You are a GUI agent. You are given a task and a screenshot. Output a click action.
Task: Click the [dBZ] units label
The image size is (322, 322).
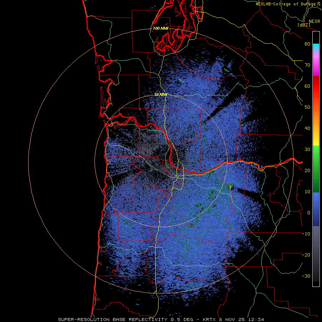304,25
